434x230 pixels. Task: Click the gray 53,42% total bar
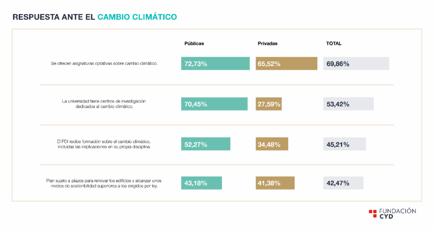(348, 104)
